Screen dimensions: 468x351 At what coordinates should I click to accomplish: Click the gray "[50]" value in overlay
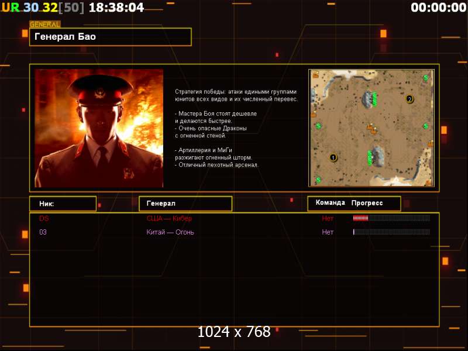(x=71, y=8)
